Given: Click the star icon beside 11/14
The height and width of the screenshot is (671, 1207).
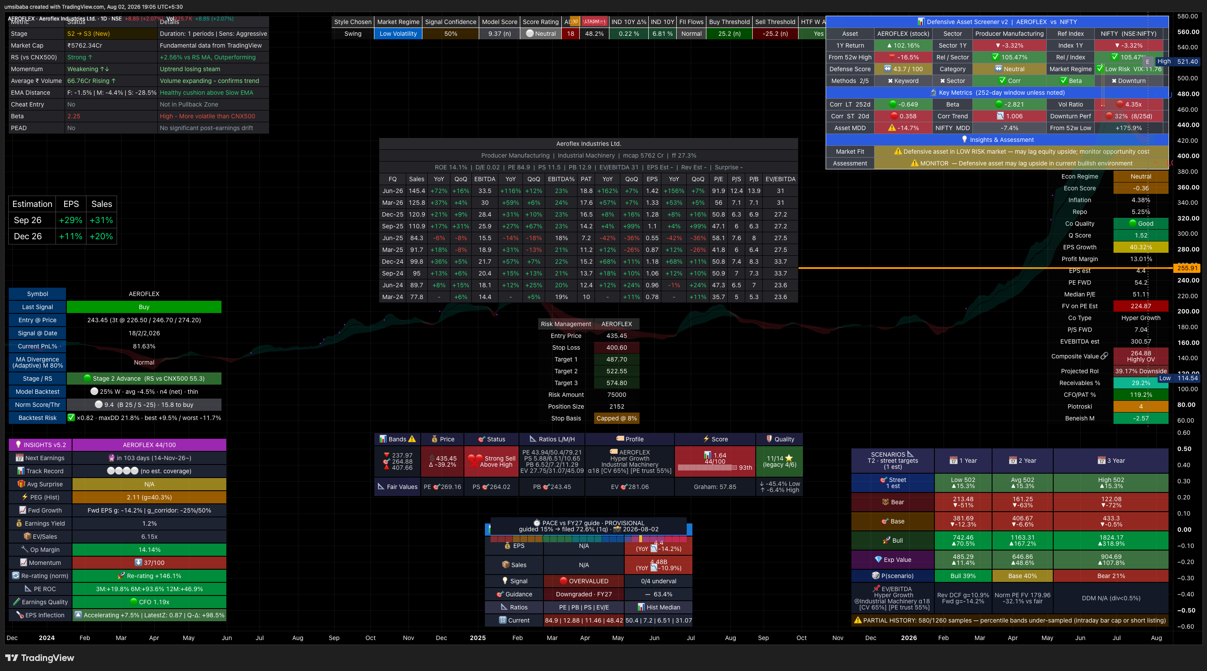Looking at the screenshot, I should click(x=789, y=458).
